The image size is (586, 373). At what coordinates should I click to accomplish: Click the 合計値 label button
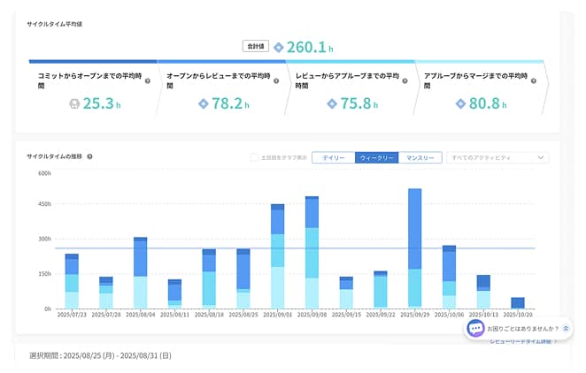[x=256, y=46]
